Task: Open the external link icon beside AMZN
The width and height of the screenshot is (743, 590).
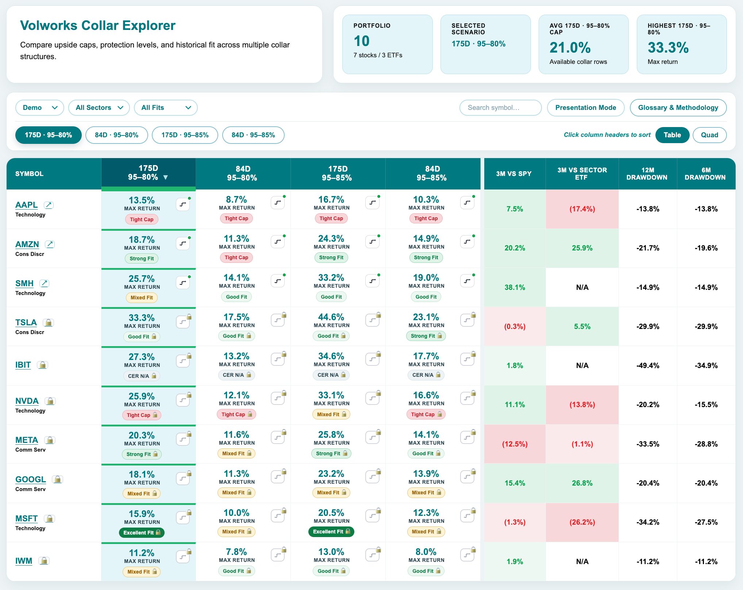Action: 50,244
